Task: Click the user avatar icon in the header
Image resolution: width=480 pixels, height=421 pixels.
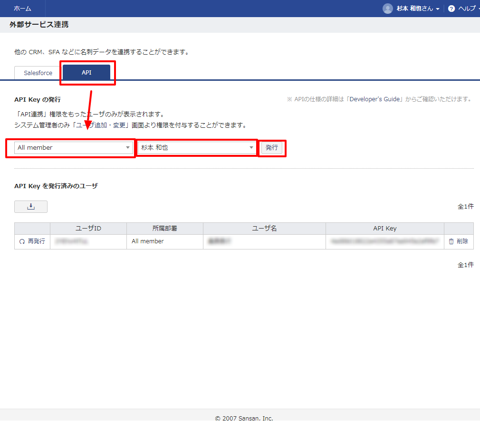Action: (x=388, y=8)
